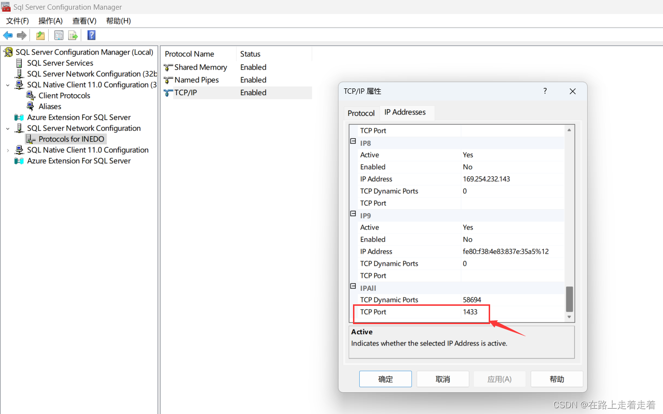
Task: Click the property list scrollbar up arrow
Action: point(569,130)
